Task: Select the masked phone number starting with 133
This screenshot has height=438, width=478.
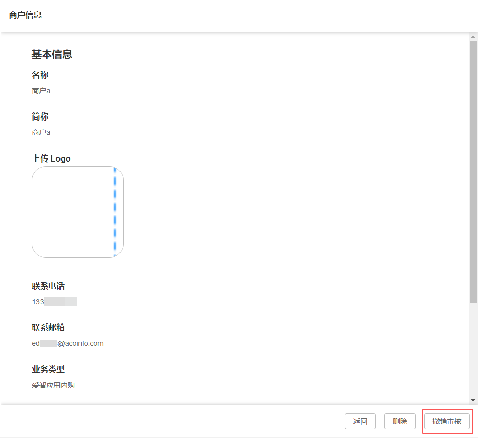Action: 53,301
